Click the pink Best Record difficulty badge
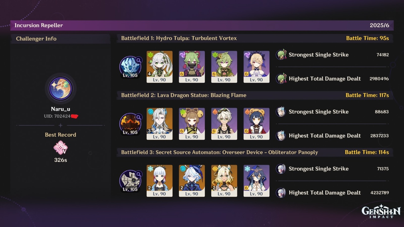 coord(61,148)
